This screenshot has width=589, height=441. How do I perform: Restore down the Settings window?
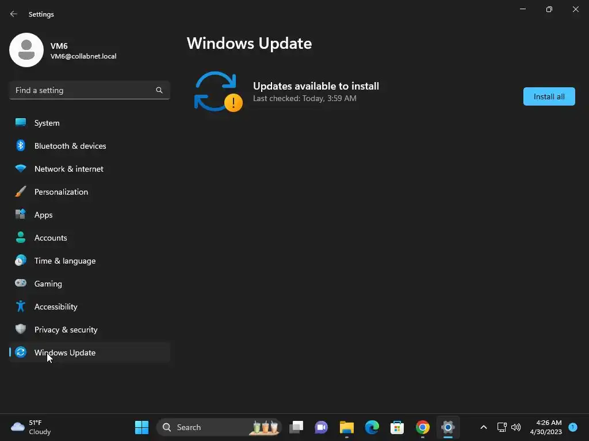(x=549, y=9)
